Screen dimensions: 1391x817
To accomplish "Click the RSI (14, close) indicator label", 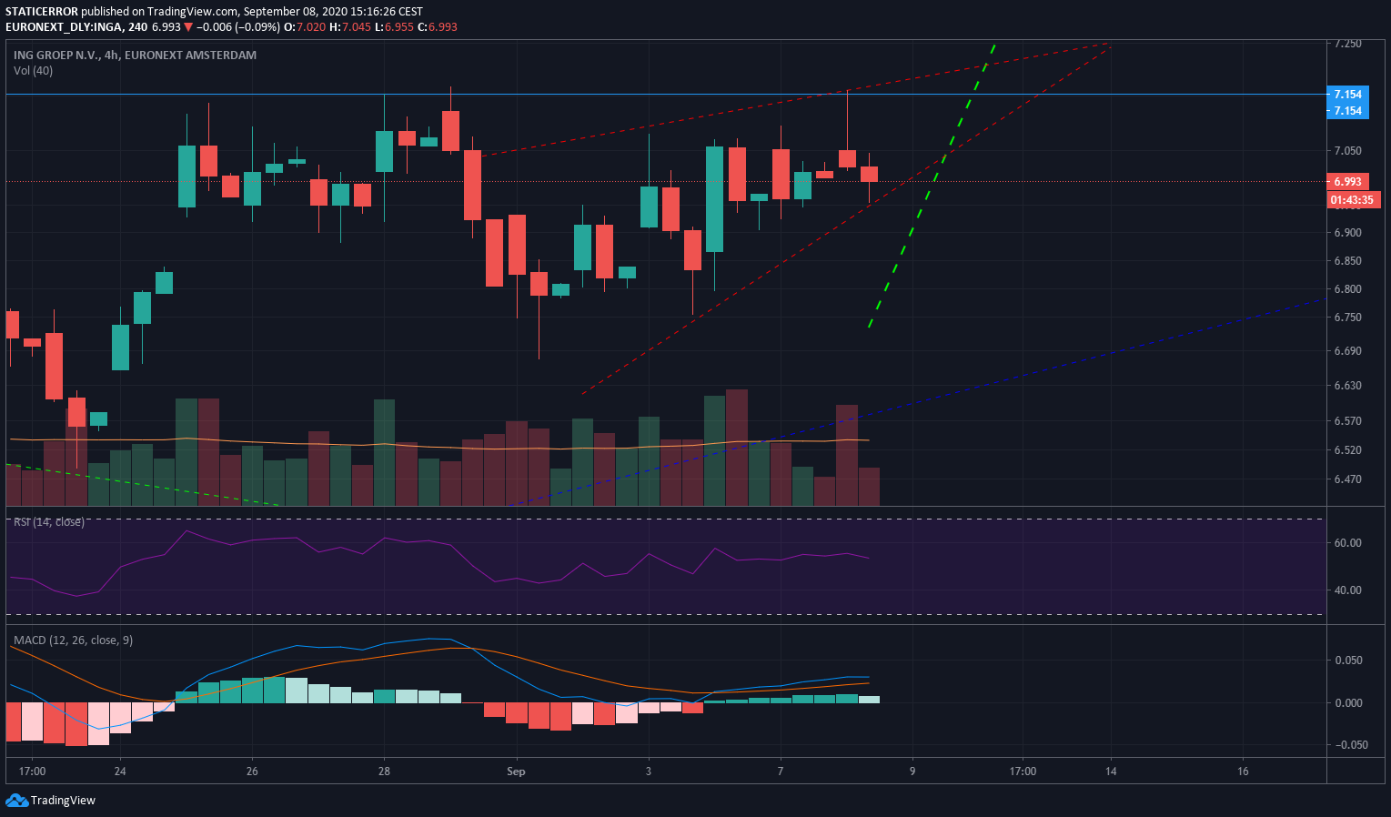I will pyautogui.click(x=49, y=522).
